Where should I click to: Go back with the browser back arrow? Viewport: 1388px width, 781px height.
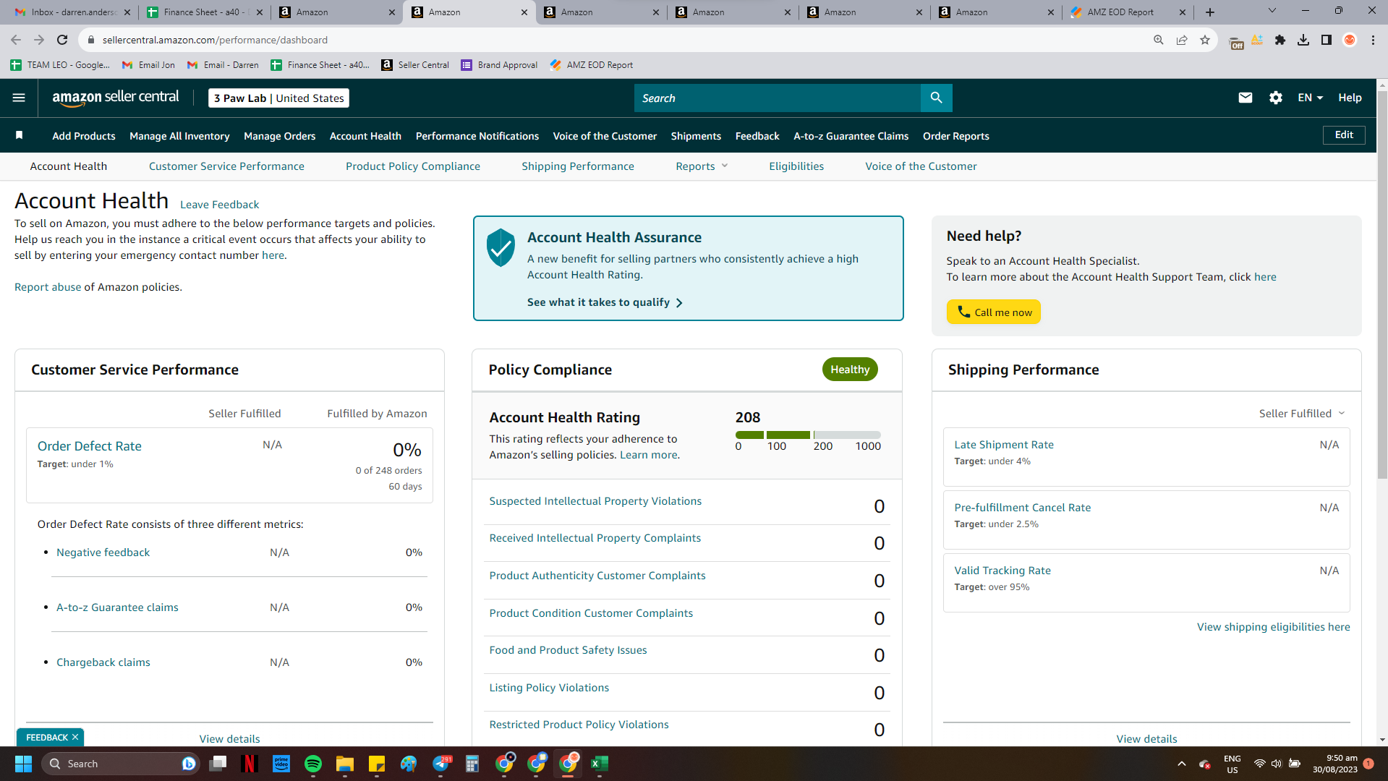click(x=16, y=40)
